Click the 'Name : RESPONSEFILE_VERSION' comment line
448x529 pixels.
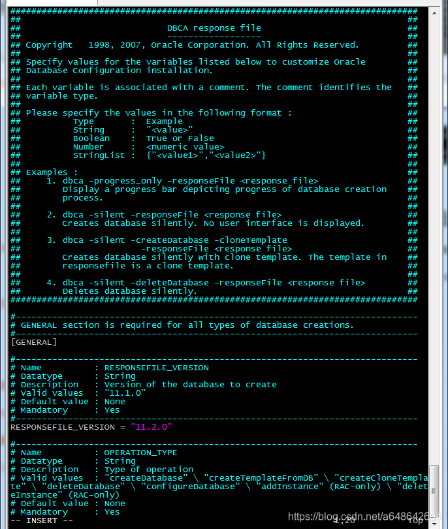(110, 368)
